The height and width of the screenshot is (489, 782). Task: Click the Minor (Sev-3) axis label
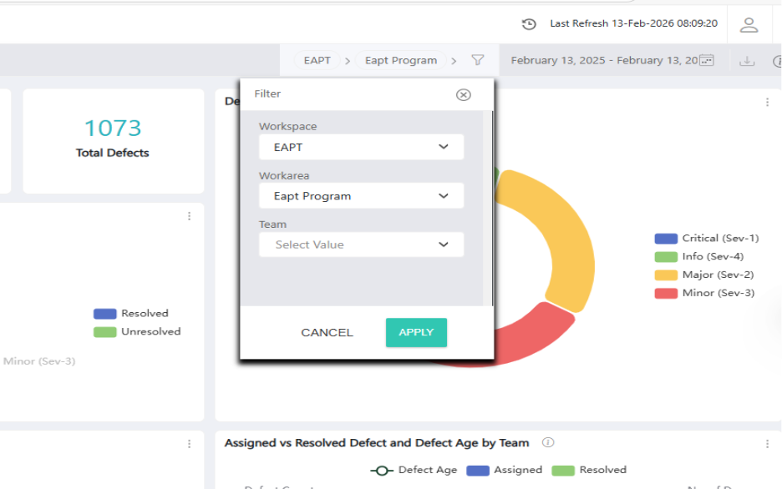[39, 361]
